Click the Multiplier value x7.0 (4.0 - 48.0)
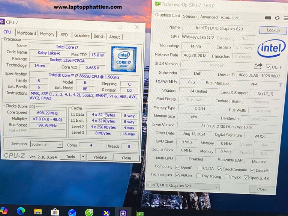Viewport: 288px width, 216px height. (47, 119)
